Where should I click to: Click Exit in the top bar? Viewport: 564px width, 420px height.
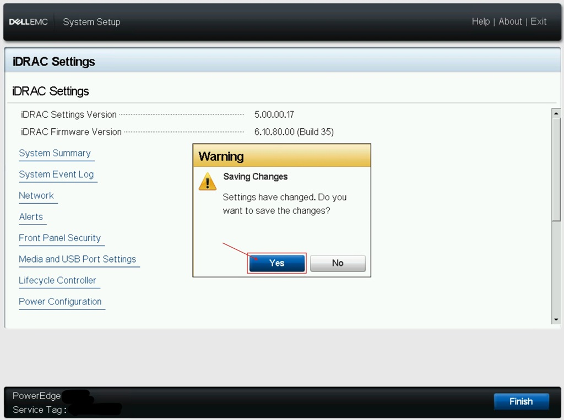click(x=539, y=21)
